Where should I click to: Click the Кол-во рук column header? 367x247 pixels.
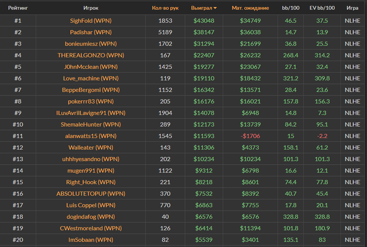click(x=165, y=8)
